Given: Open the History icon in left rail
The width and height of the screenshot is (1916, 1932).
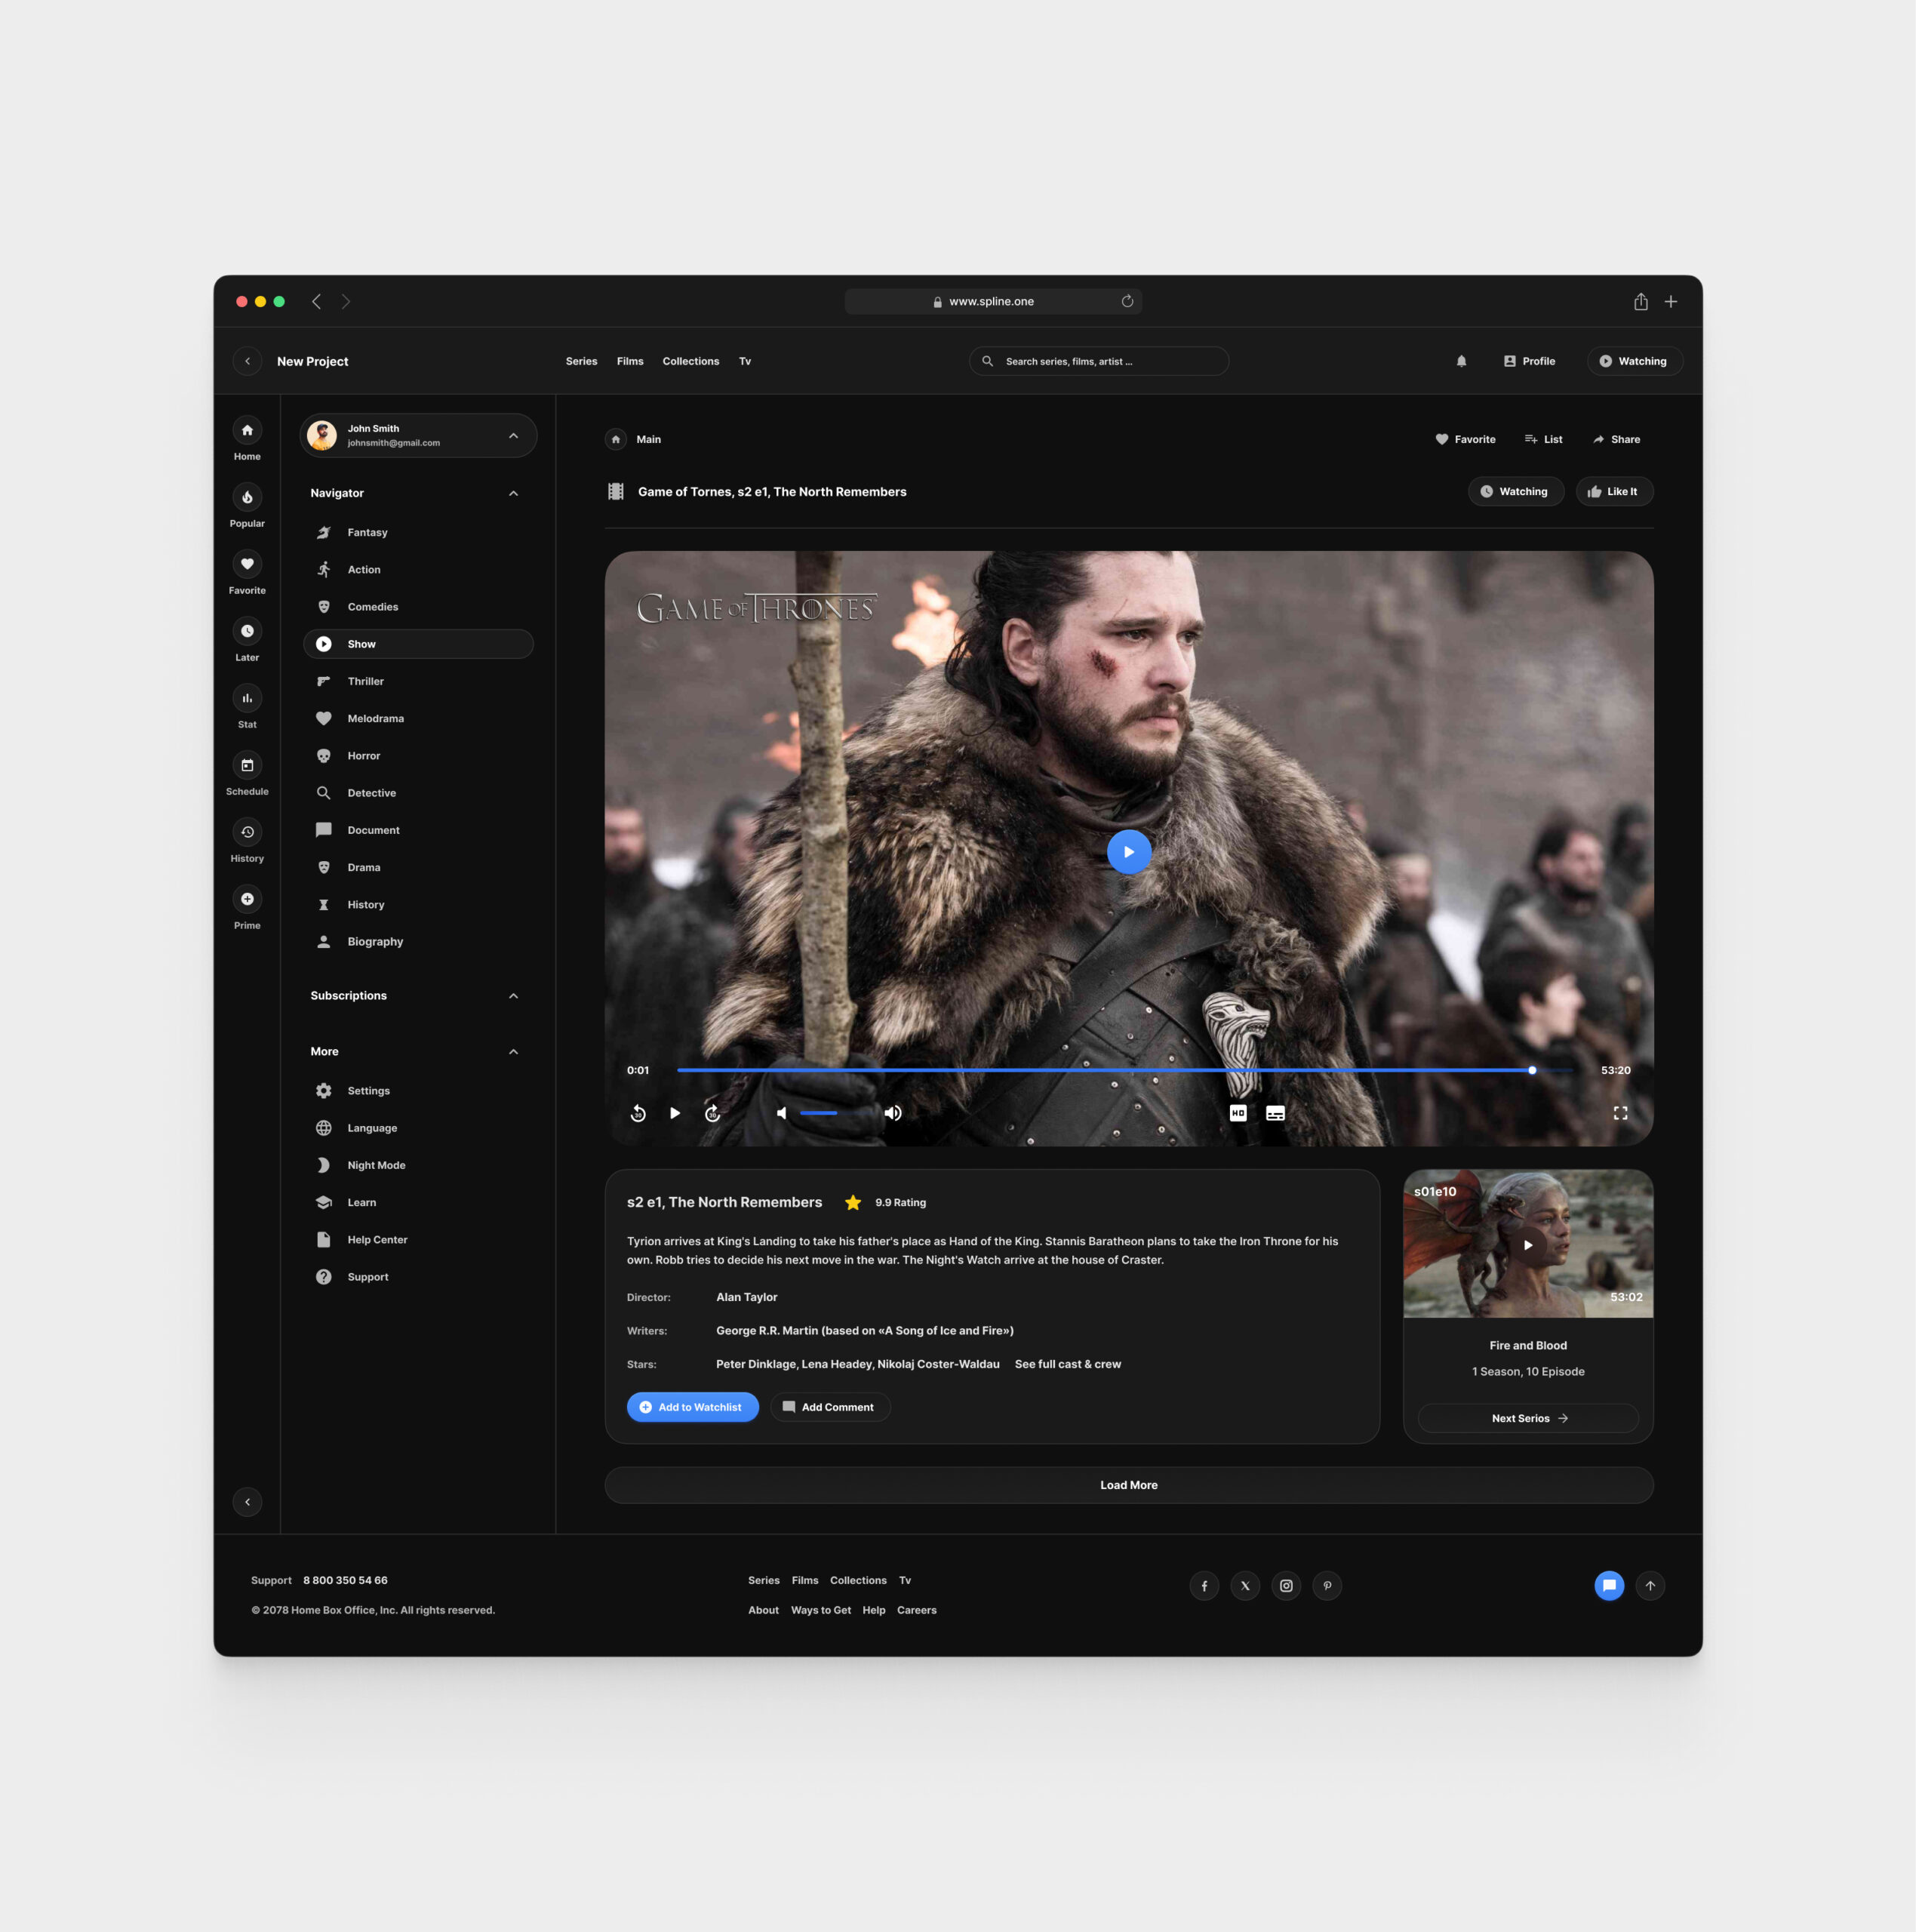Looking at the screenshot, I should click(247, 832).
